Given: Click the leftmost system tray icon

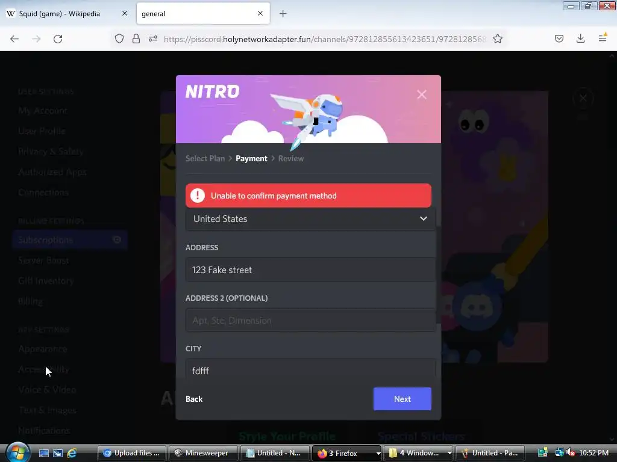Looking at the screenshot, I should point(543,453).
